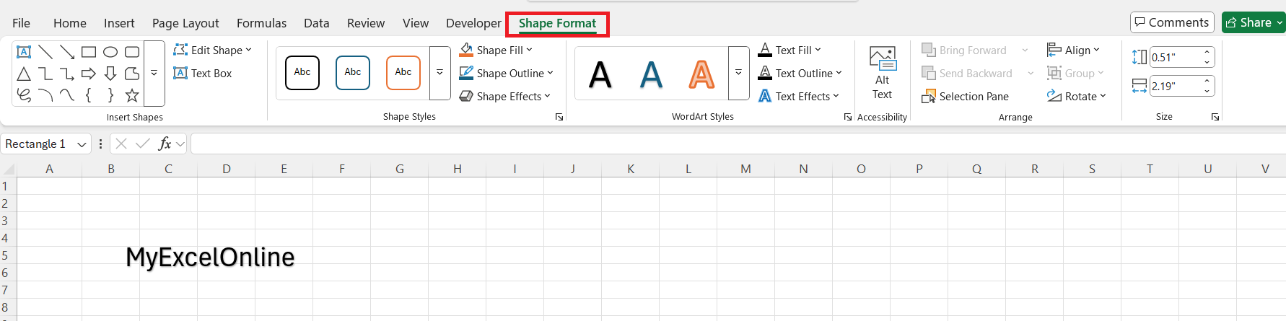This screenshot has height=321, width=1286.
Task: Switch to the Home tab
Action: point(70,23)
